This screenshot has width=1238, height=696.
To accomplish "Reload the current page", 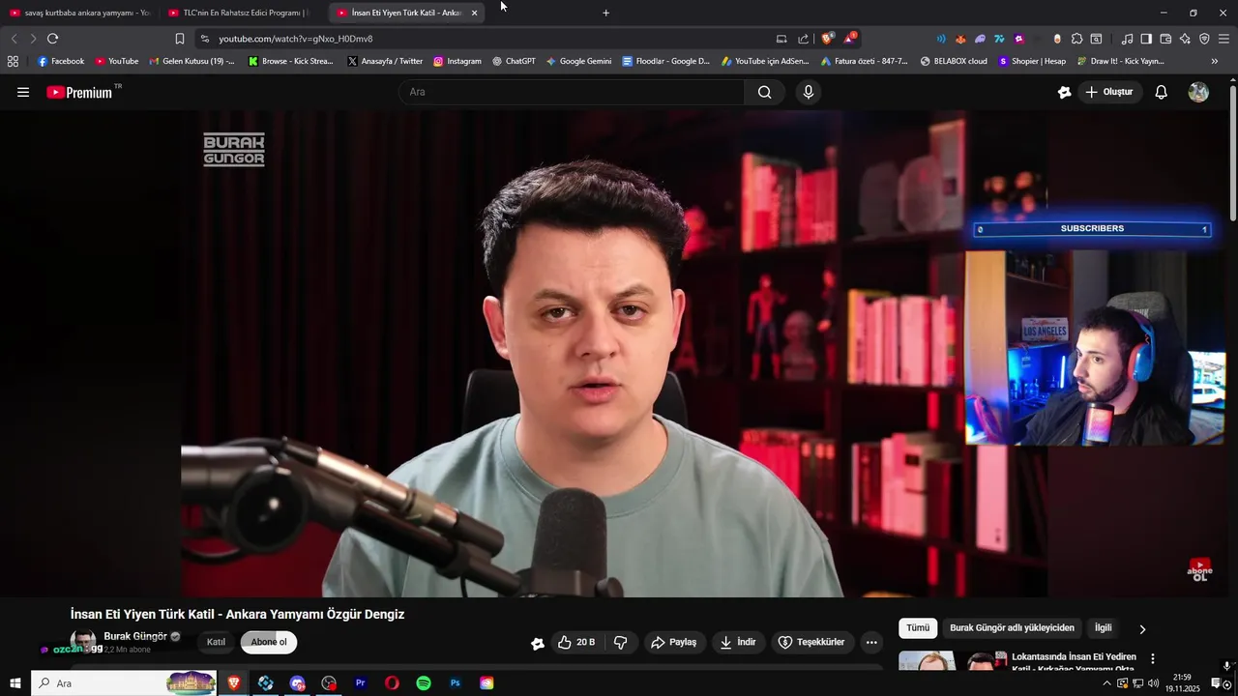I will point(52,39).
